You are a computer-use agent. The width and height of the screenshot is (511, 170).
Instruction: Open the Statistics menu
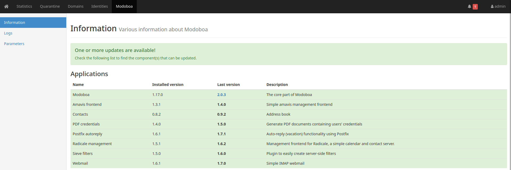[x=24, y=6]
